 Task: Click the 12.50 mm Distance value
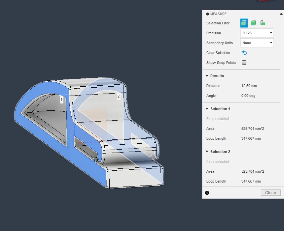click(249, 86)
